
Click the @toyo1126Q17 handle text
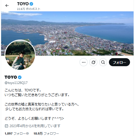(16, 83)
